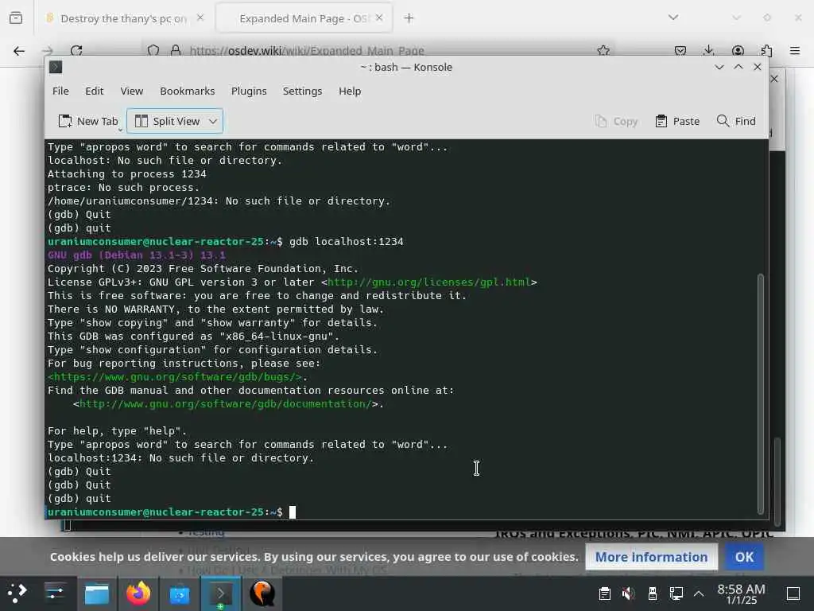Open the KDE application launcher
The image size is (814, 611).
click(17, 593)
